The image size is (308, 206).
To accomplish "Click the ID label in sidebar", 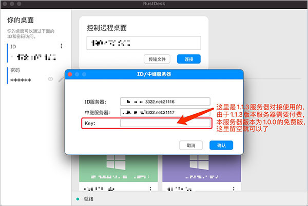I will 13,47.
